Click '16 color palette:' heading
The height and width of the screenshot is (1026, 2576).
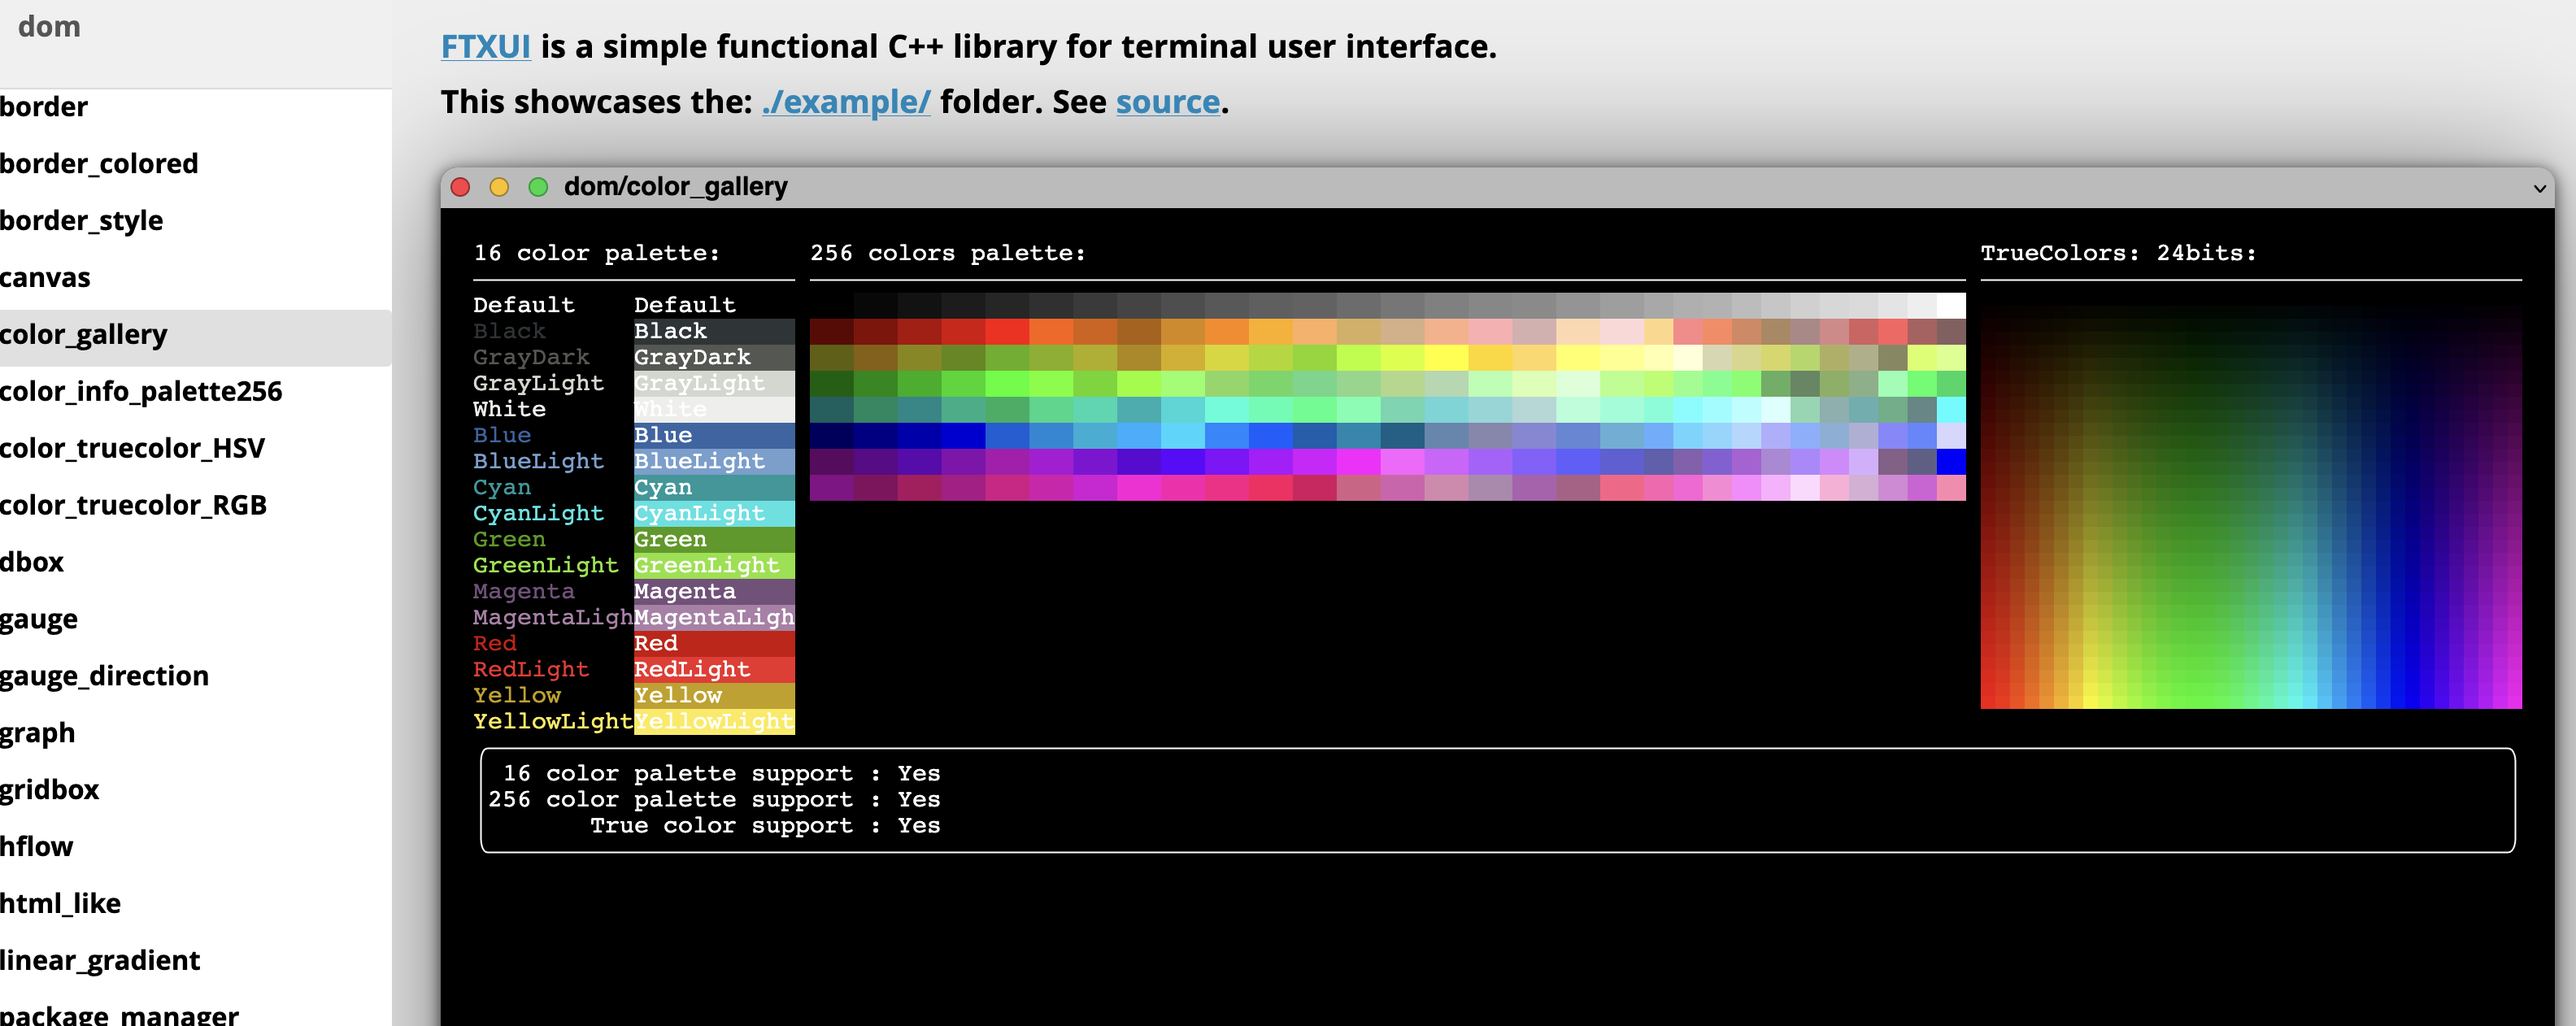pos(597,253)
